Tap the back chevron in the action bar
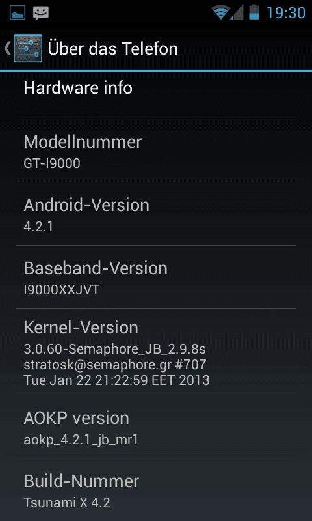Screen dimensions: 312x521 7,48
